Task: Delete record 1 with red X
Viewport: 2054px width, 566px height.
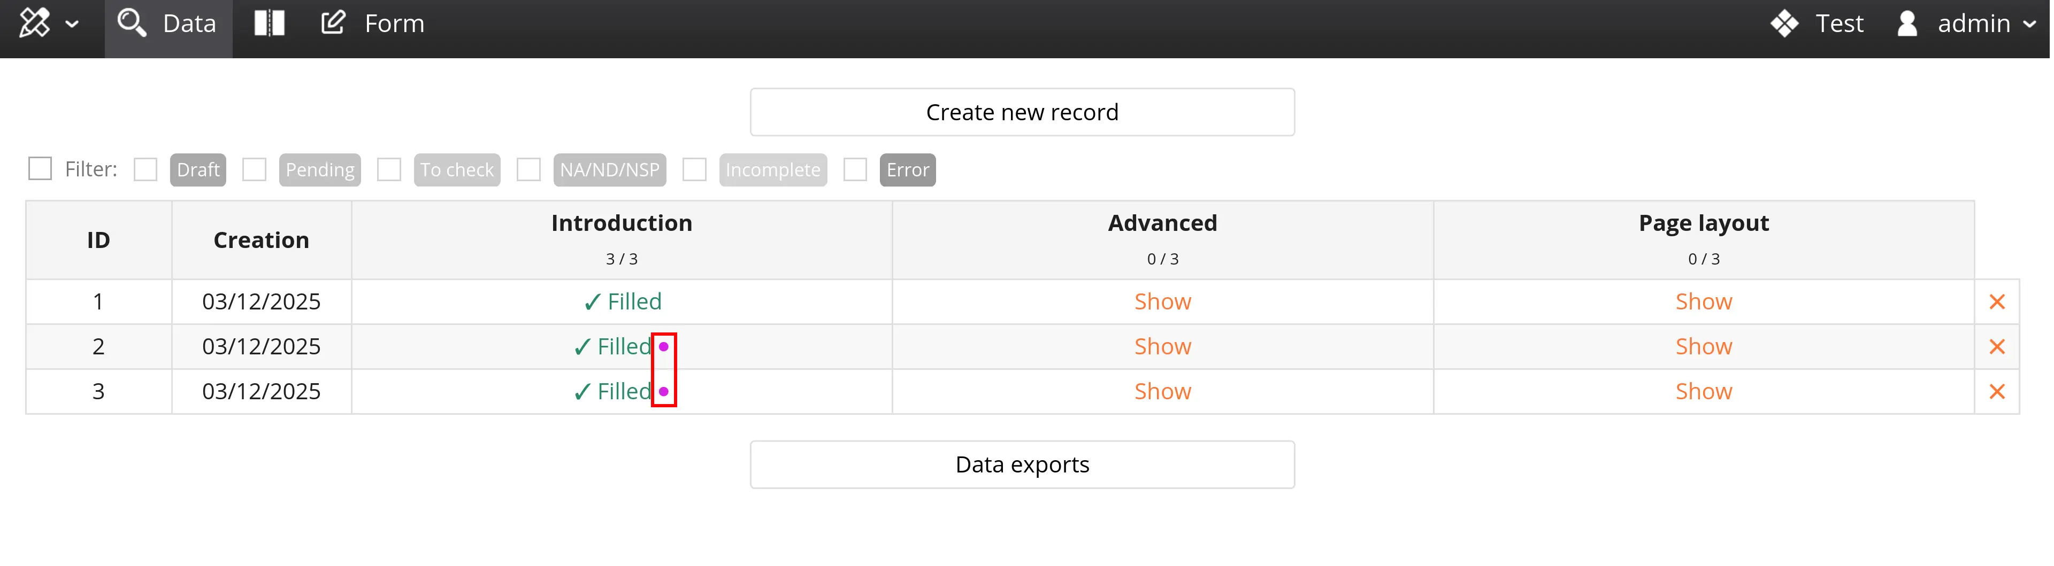Action: [x=1996, y=302]
